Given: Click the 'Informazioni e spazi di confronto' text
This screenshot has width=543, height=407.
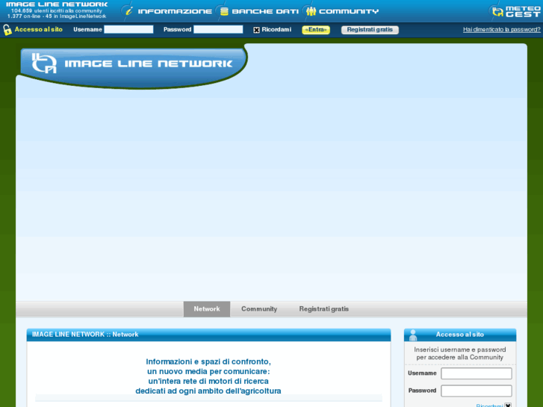Looking at the screenshot, I should point(208,361).
